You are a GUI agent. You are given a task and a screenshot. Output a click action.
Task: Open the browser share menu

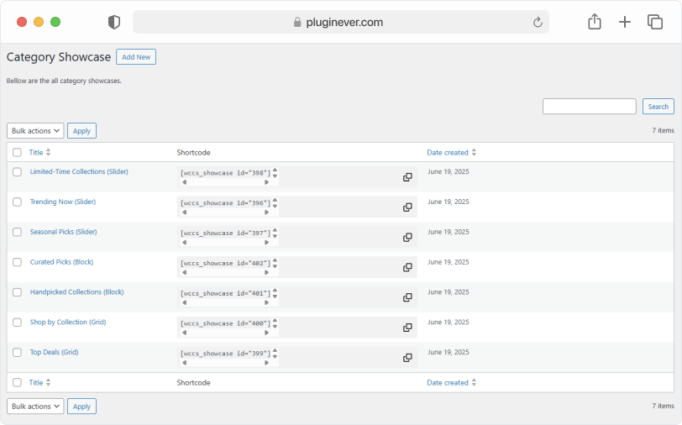[595, 22]
